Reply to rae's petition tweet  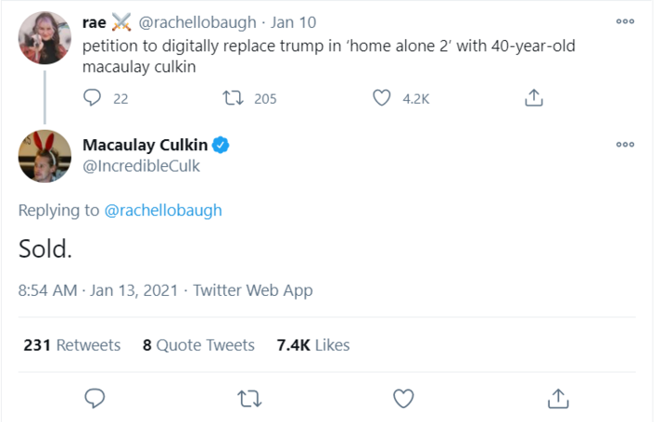(x=93, y=98)
